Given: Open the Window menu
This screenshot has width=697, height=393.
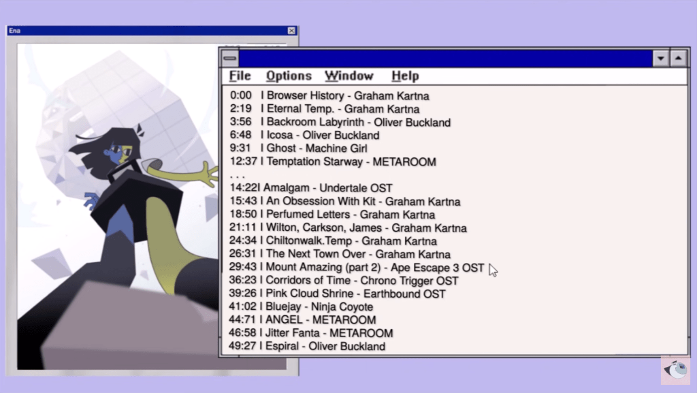Looking at the screenshot, I should pyautogui.click(x=348, y=76).
